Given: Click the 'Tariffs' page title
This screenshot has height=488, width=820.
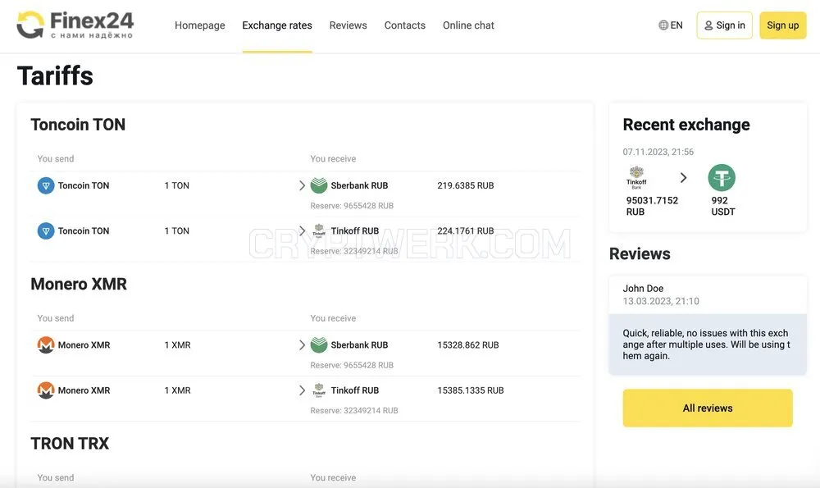Looking at the screenshot, I should [x=55, y=75].
